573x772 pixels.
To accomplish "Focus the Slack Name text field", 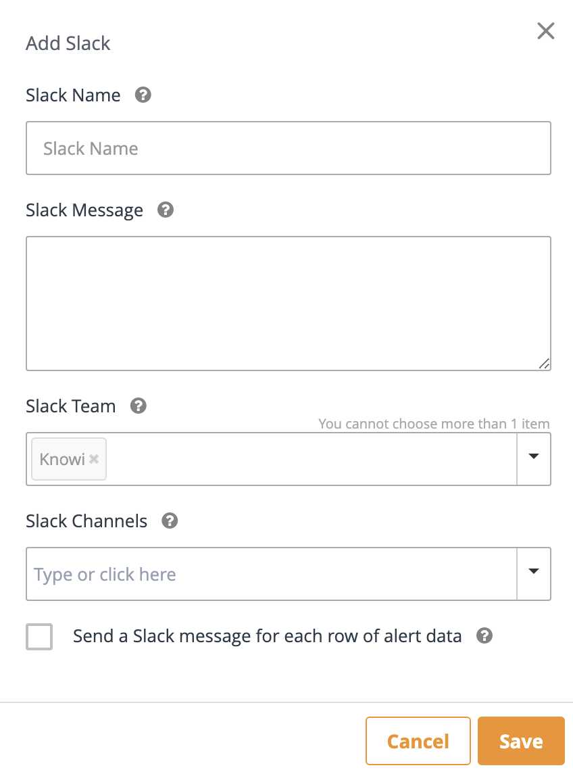I will pos(289,148).
